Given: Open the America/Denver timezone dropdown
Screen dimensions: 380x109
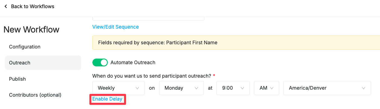Looking at the screenshot, I should (x=327, y=88).
